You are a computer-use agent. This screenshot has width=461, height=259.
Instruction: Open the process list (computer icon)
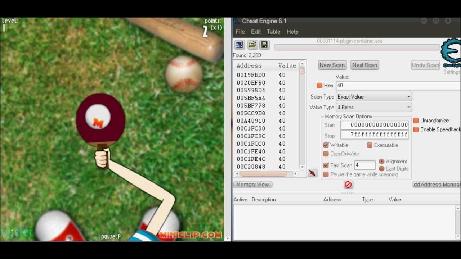[240, 45]
